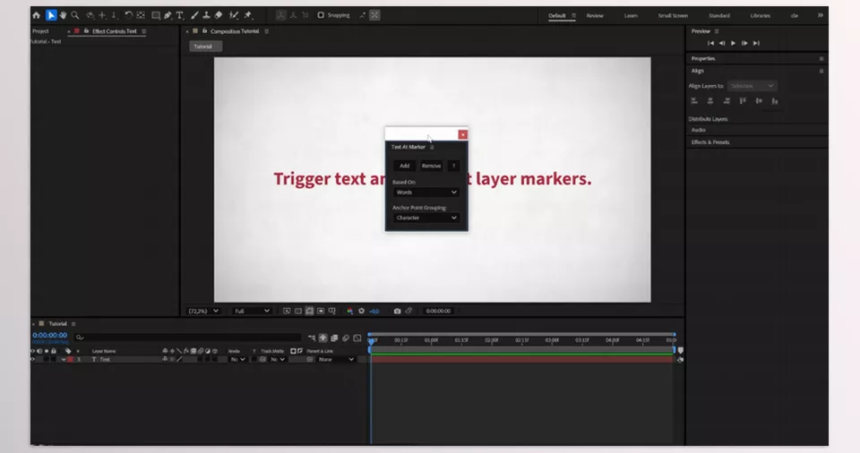Switch to the Review workspace tab

(x=595, y=15)
